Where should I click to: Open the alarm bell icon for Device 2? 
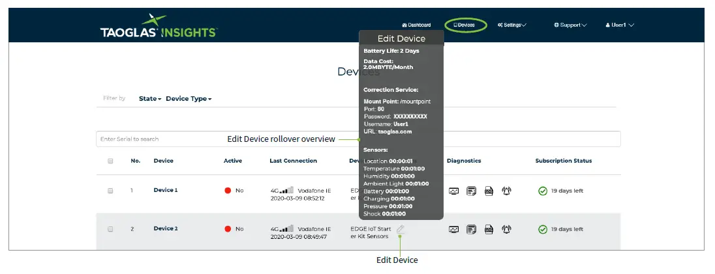(506, 229)
